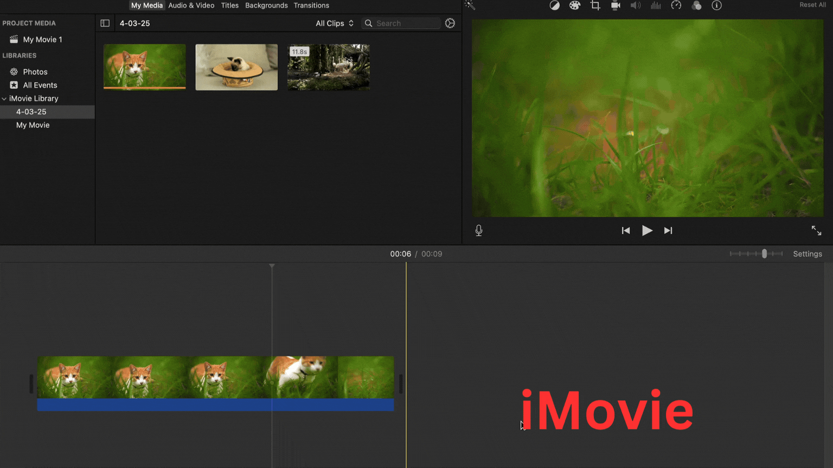
Task: Open the Transitions tab
Action: [x=311, y=5]
